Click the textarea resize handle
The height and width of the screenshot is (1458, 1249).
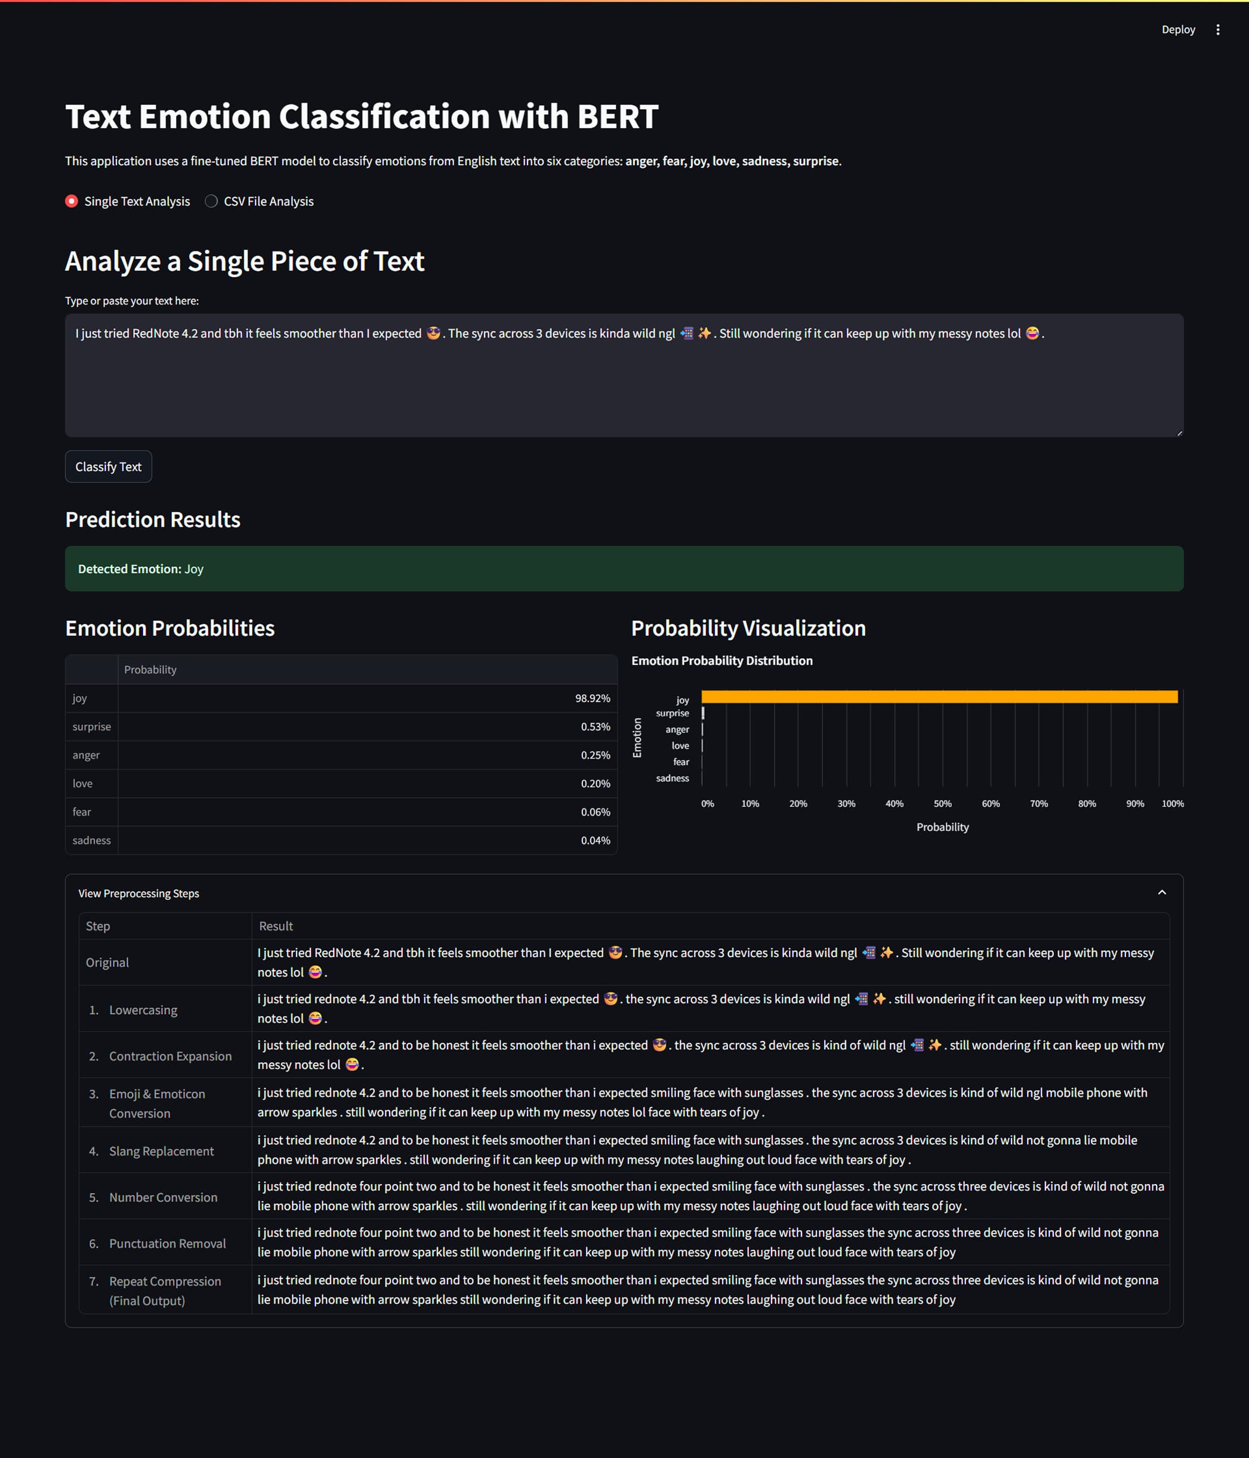1179,433
